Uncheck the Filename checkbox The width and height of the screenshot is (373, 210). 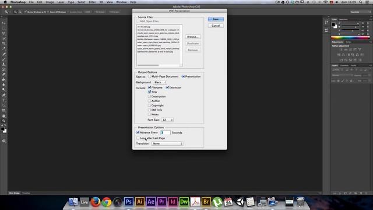click(x=149, y=87)
